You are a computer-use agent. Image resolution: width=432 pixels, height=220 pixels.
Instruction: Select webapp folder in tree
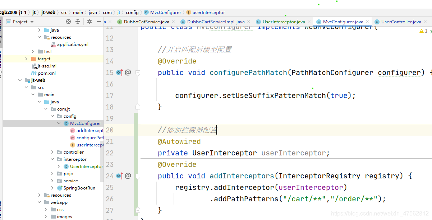[56, 202]
